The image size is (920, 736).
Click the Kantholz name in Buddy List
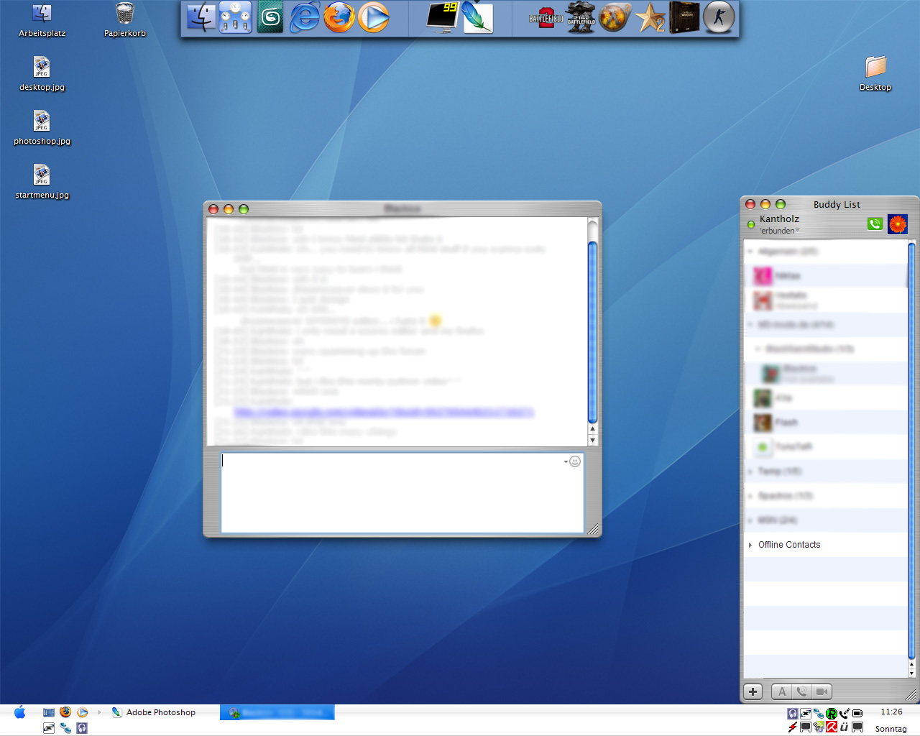point(779,218)
